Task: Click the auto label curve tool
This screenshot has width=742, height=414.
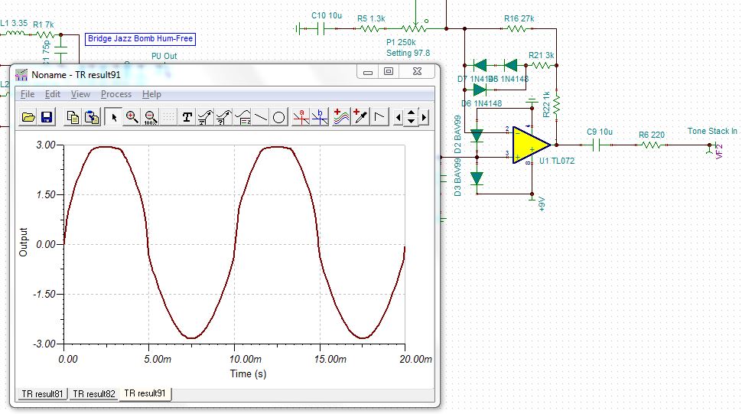Action: point(205,117)
